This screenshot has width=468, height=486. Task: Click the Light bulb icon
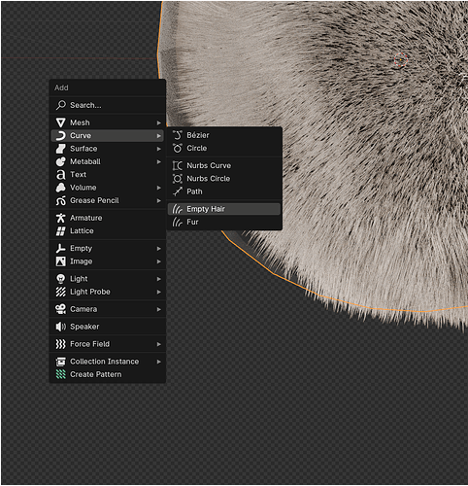[x=61, y=279]
